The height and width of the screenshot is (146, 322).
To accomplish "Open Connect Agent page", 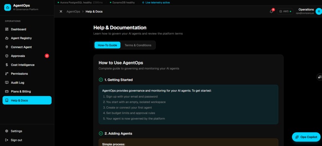I will click(27, 47).
